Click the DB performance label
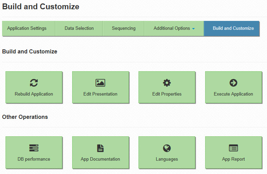The image size is (267, 174). (x=34, y=159)
